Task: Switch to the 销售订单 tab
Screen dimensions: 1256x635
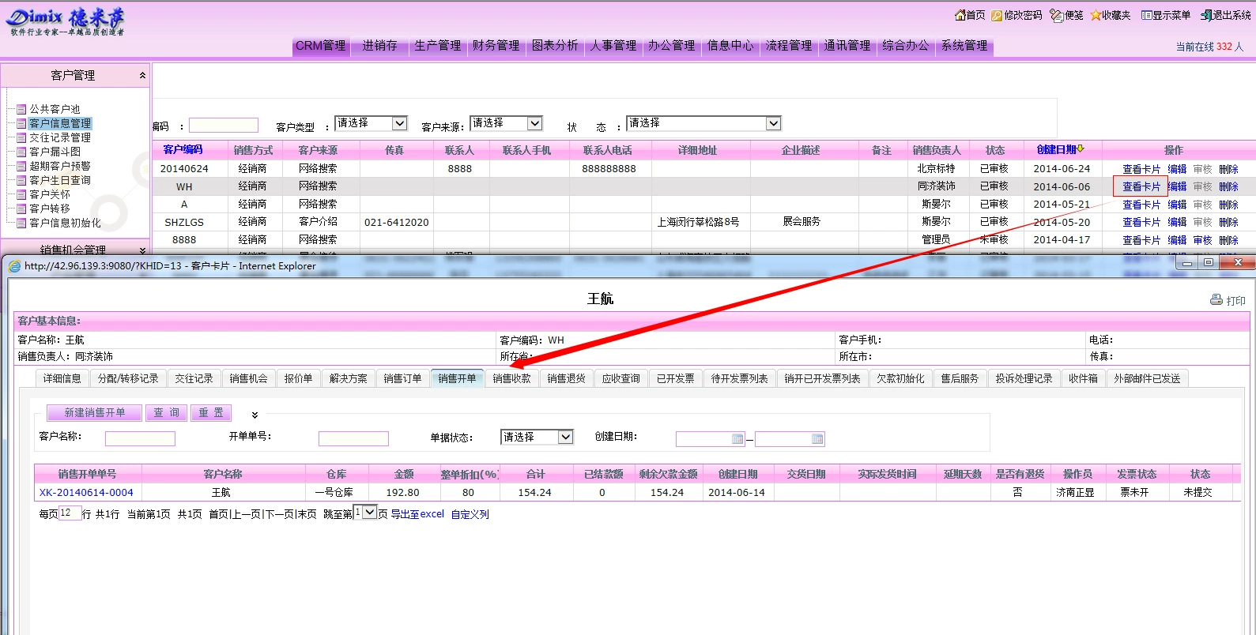Action: [403, 379]
